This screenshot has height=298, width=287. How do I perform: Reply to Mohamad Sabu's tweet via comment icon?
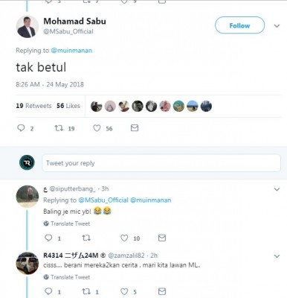coord(21,128)
